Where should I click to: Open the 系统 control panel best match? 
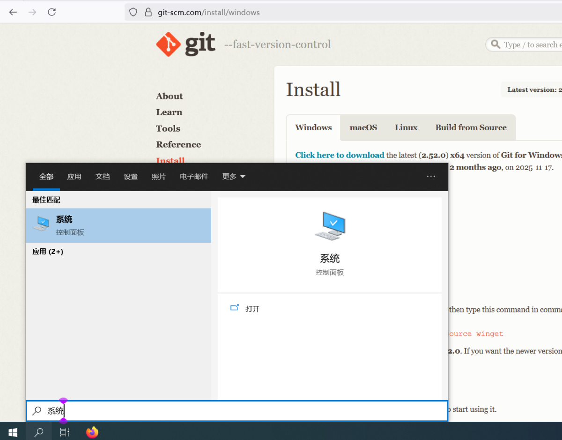click(x=118, y=225)
